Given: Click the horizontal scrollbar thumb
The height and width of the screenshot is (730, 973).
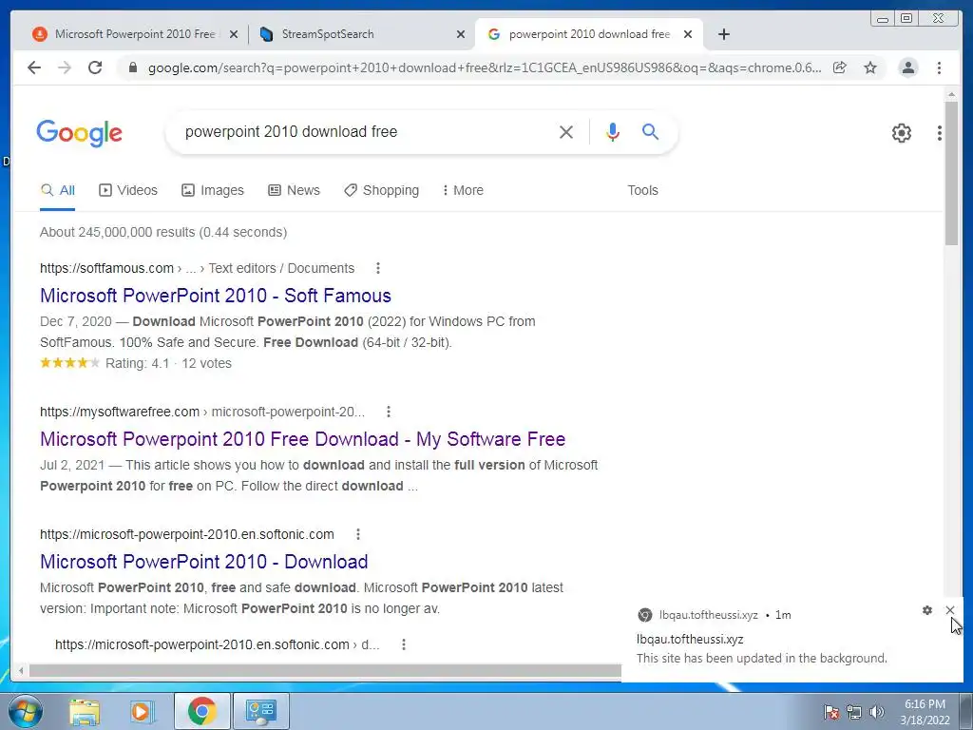Looking at the screenshot, I should tap(325, 670).
